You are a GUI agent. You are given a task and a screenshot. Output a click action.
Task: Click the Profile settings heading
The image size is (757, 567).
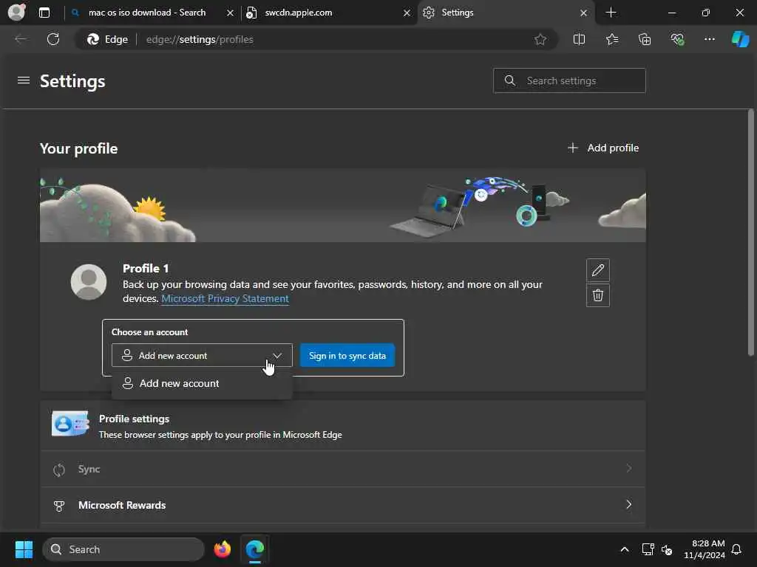135,419
